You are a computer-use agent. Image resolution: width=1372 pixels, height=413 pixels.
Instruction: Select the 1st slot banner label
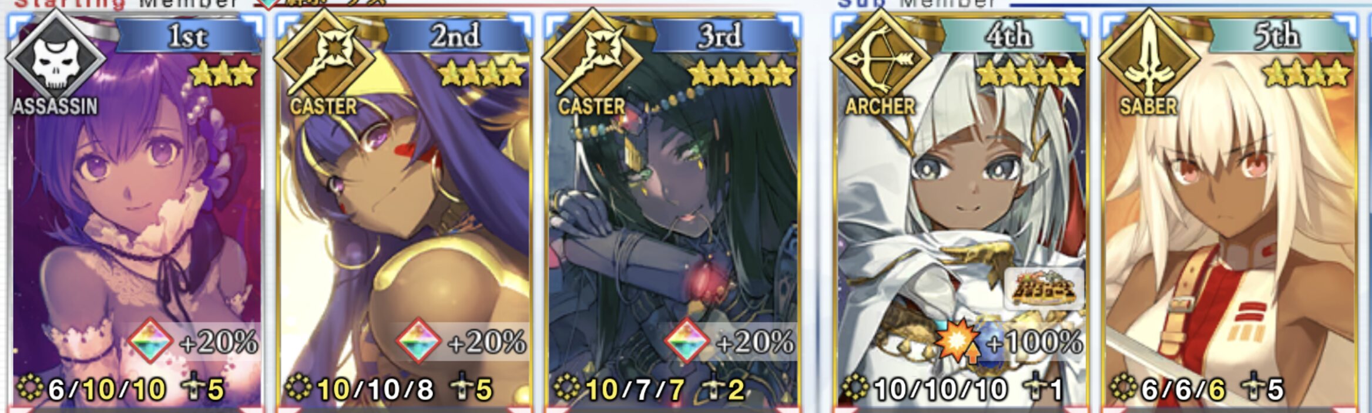(x=188, y=36)
